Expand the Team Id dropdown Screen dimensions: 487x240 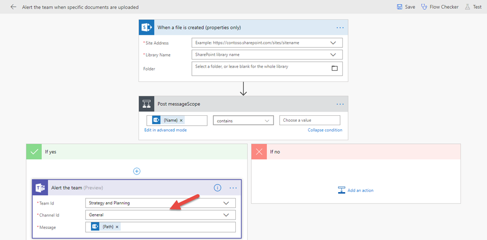point(226,203)
